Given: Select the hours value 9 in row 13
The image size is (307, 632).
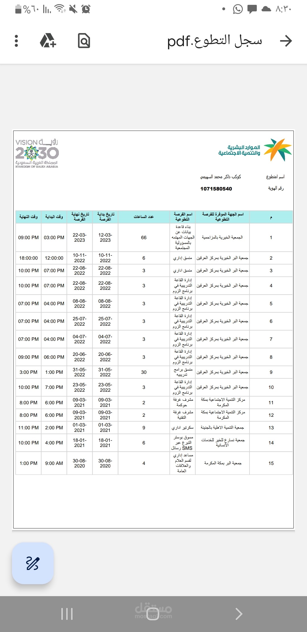Looking at the screenshot, I should click(x=144, y=428).
